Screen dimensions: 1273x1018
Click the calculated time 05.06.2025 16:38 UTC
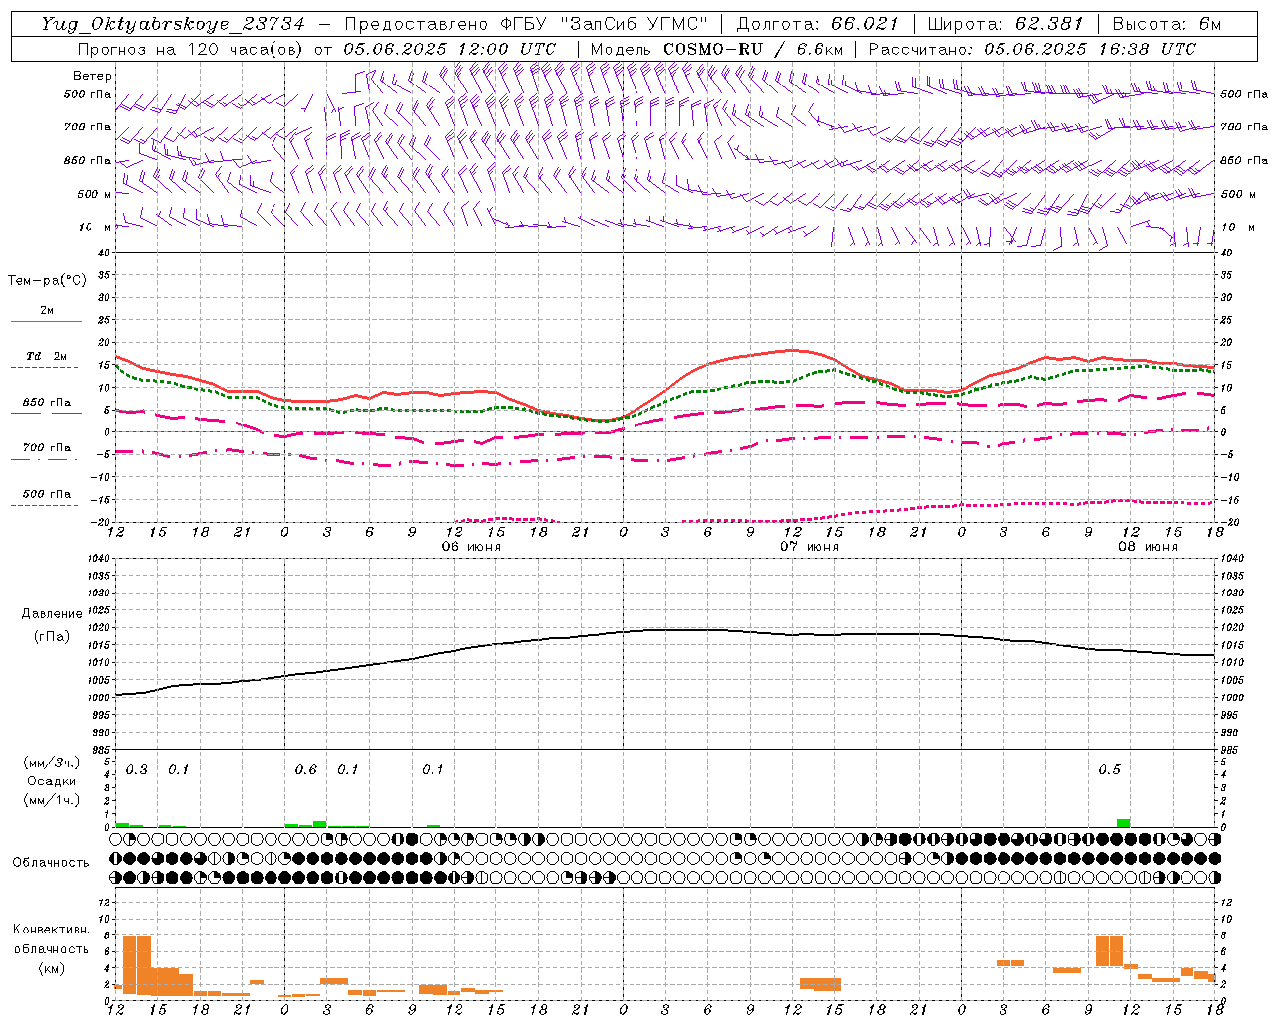(x=1089, y=49)
